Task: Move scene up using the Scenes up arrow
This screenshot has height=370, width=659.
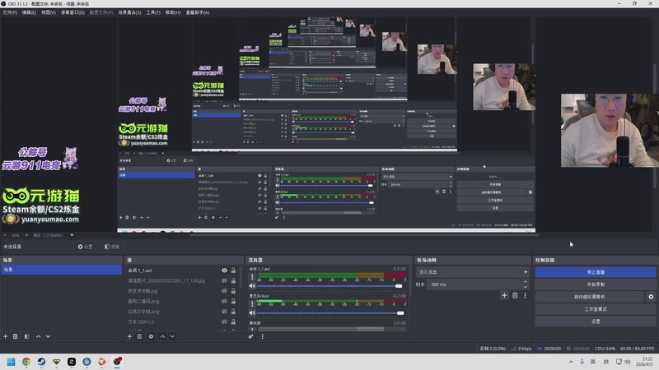Action: [x=38, y=336]
